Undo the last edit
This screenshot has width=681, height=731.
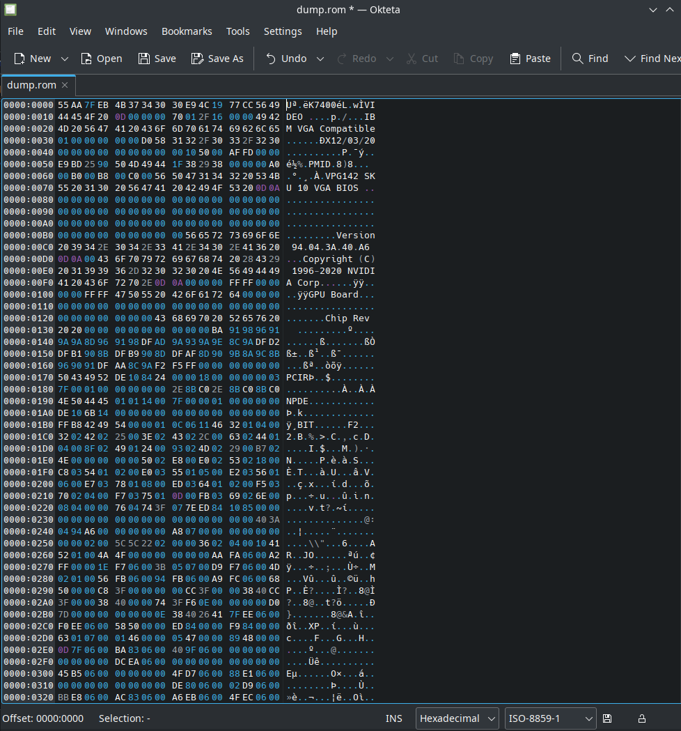[x=286, y=59]
